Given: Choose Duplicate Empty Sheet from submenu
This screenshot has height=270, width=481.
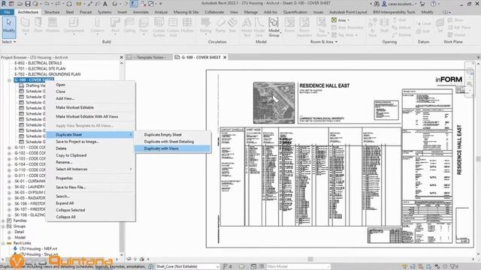Looking at the screenshot, I should click(172, 135).
